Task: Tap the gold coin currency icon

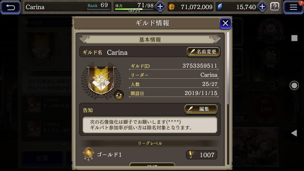Action: [171, 7]
